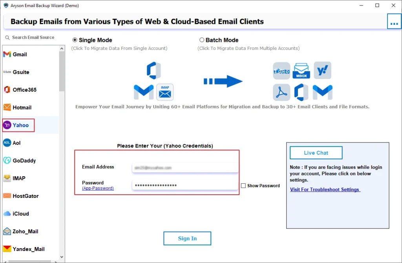Click the iCloud cloud icon
Viewport: 402px width, 263px height.
[x=7, y=214]
